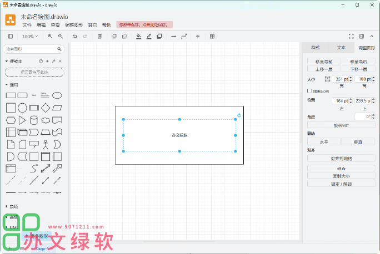Click the red unsaved changes save notice
The image size is (380, 254).
[144, 24]
